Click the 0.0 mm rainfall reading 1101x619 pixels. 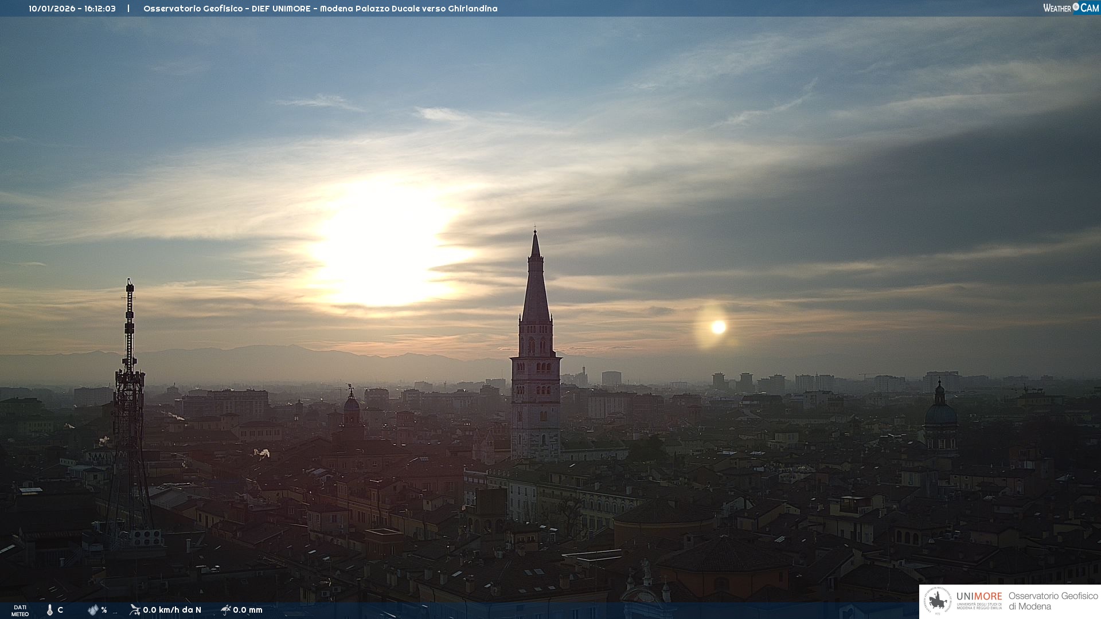click(x=248, y=610)
